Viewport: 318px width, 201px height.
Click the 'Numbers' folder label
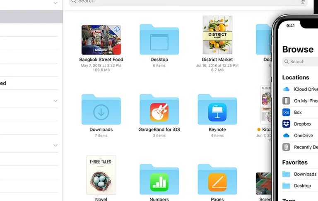(159, 199)
